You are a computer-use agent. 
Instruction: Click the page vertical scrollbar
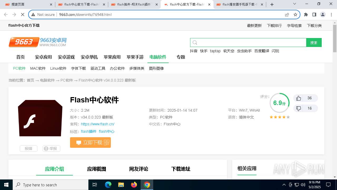coord(335,39)
